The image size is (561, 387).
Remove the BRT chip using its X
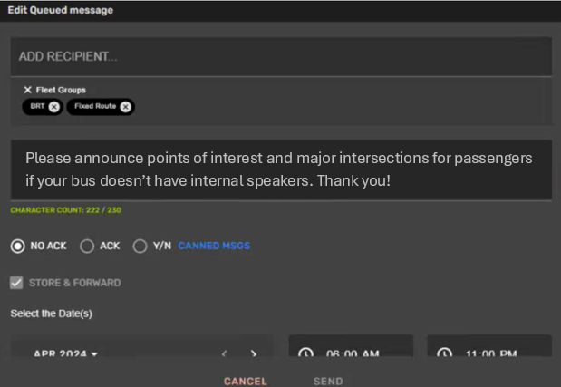[54, 106]
